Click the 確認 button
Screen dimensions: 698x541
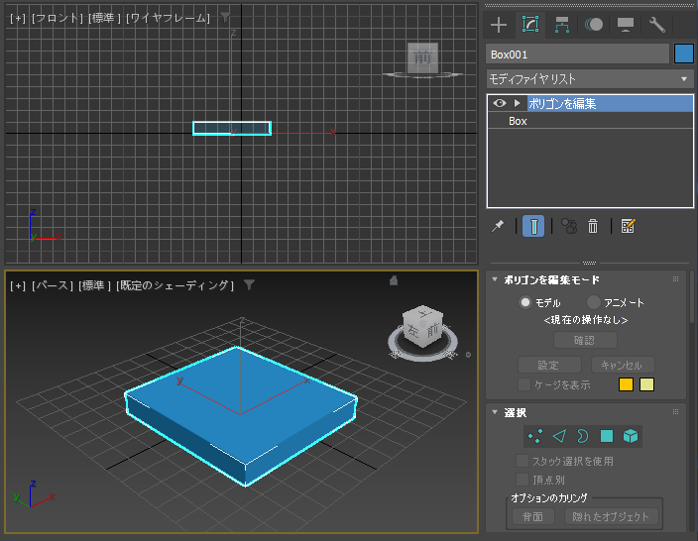tap(585, 340)
